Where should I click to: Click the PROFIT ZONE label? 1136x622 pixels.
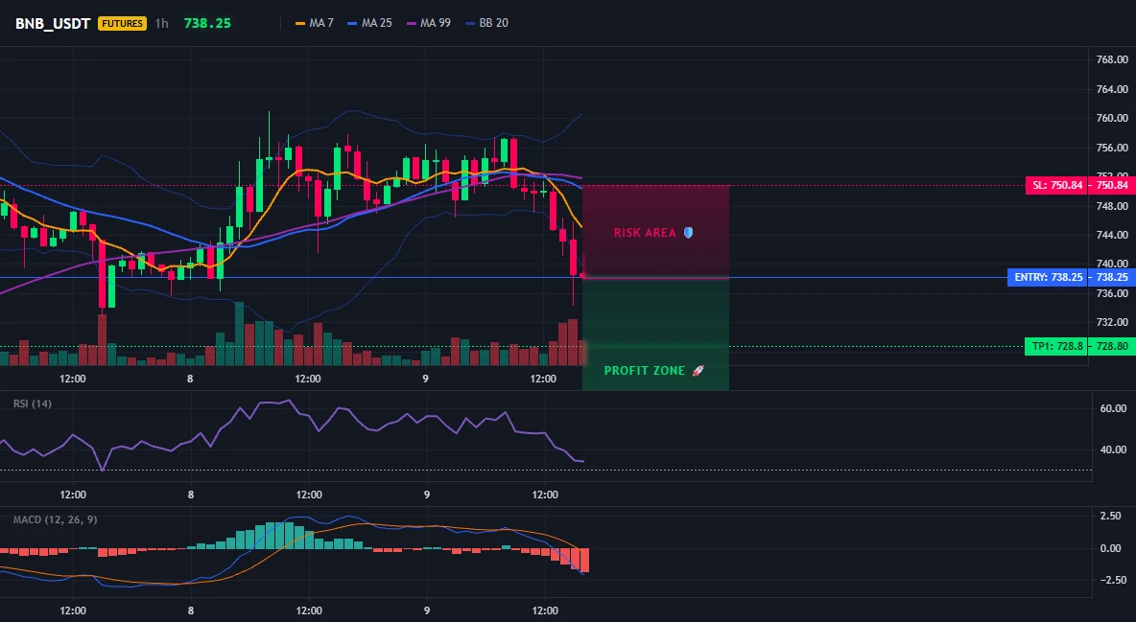pos(645,371)
